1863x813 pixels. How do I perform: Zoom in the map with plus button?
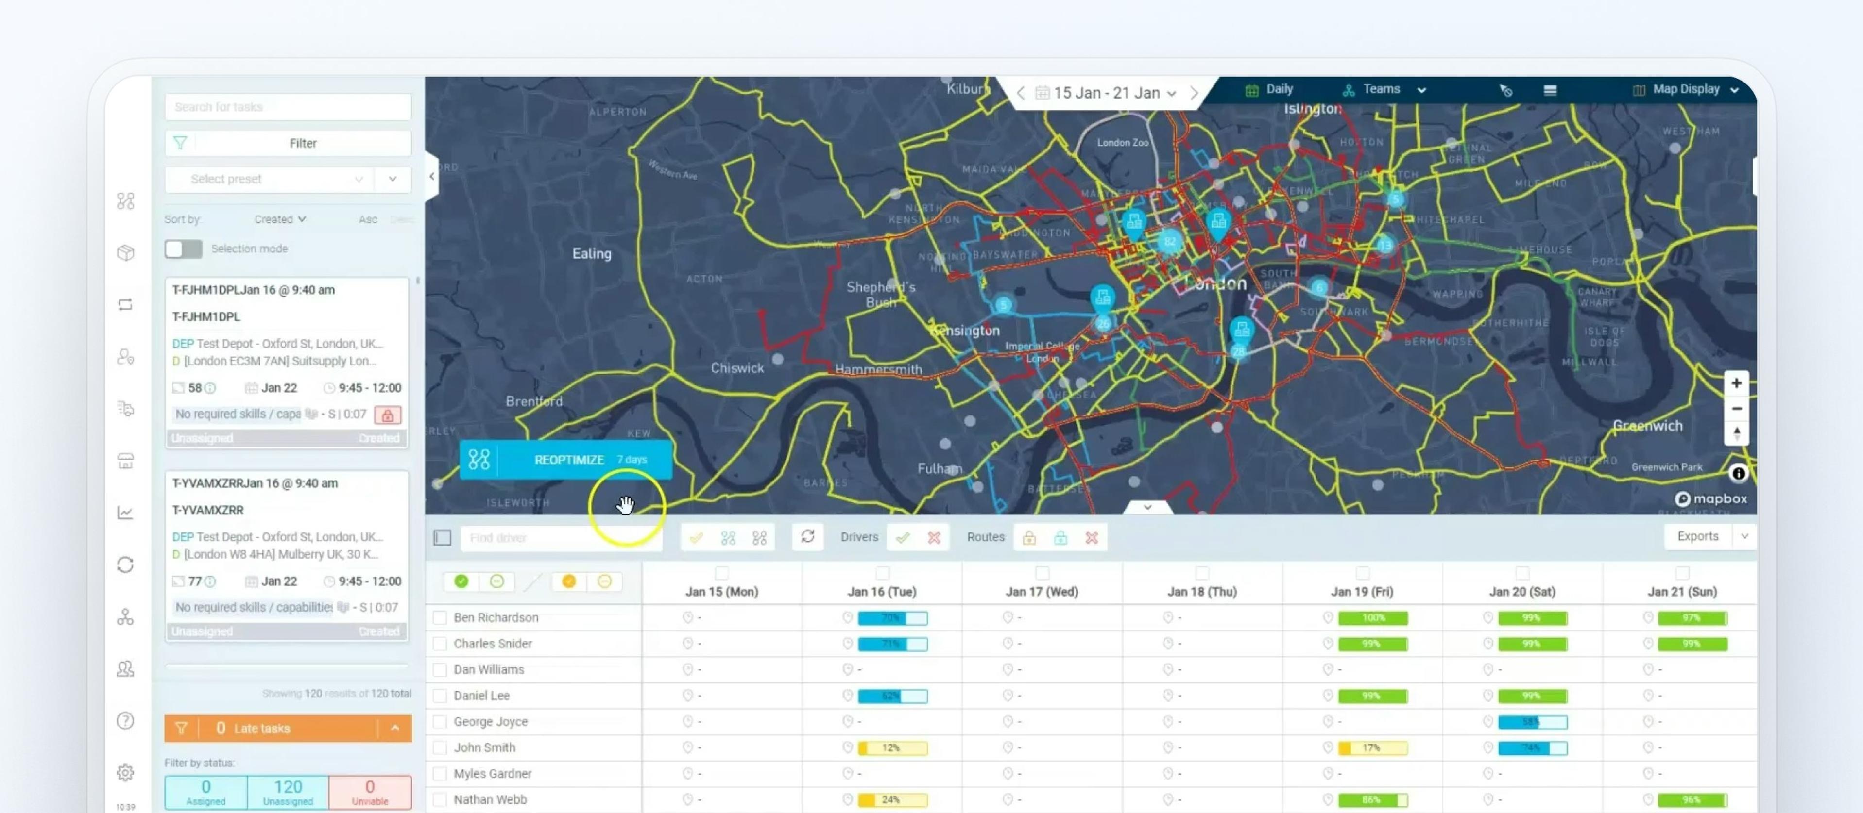(1736, 383)
